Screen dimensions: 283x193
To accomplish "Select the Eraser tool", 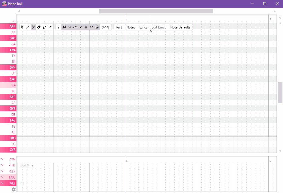I will click(x=39, y=27).
